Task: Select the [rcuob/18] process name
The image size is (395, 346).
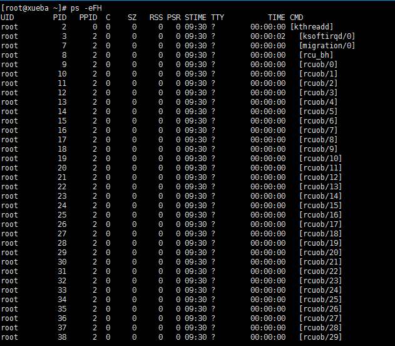Action: coord(321,234)
